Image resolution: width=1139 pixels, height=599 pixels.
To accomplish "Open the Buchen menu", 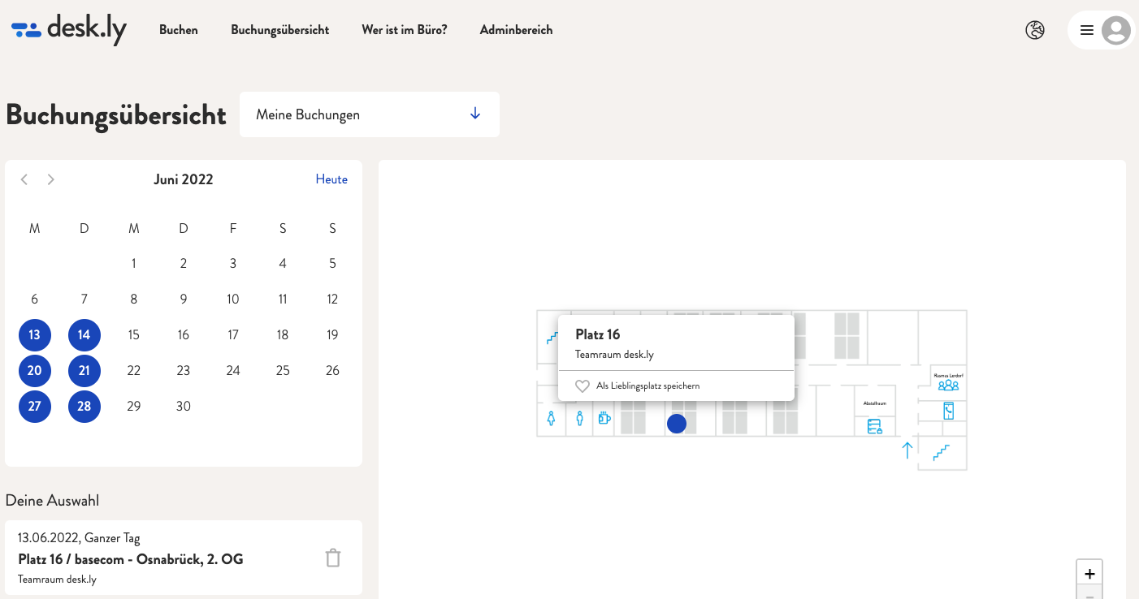I will click(179, 30).
